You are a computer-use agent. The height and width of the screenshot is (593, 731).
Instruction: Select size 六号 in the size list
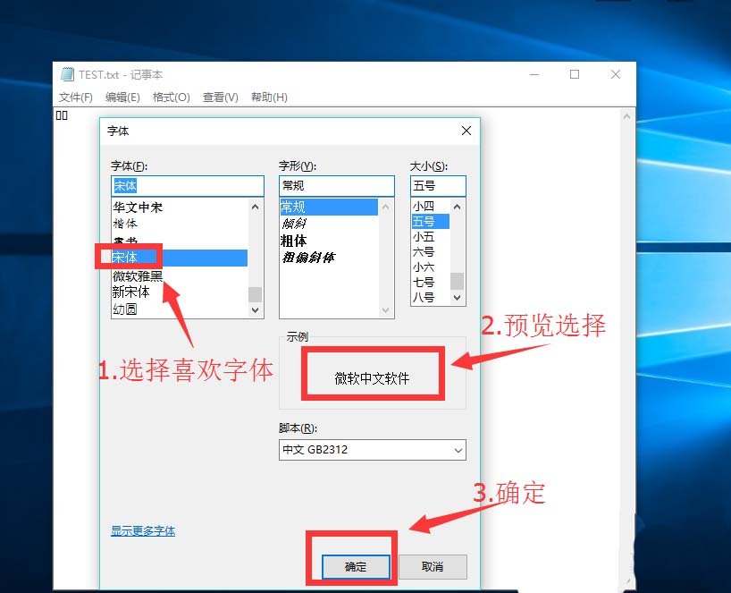pyautogui.click(x=424, y=251)
